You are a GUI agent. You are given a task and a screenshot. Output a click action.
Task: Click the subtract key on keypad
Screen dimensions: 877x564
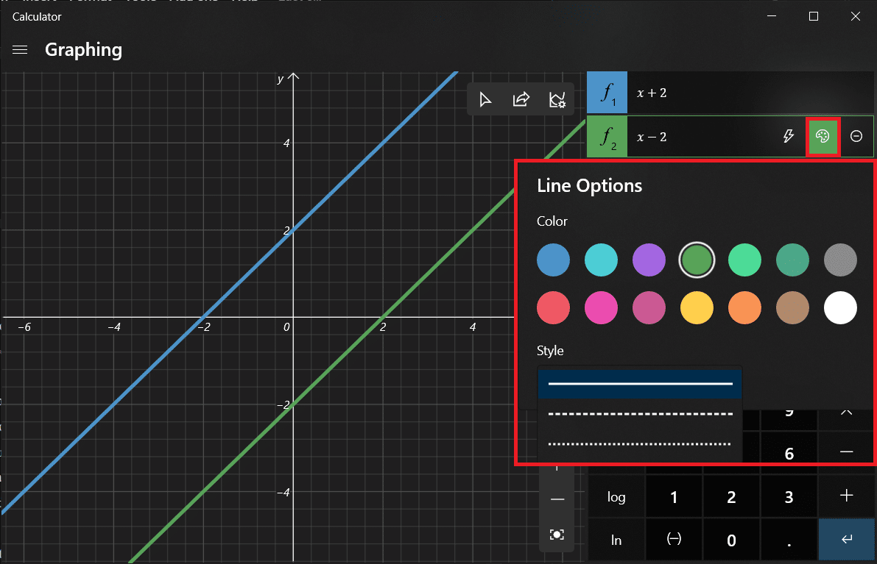click(846, 451)
